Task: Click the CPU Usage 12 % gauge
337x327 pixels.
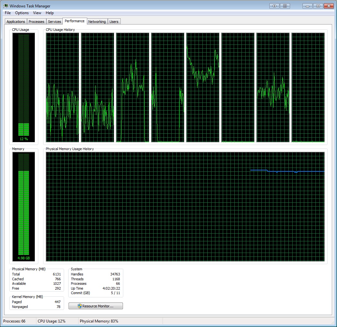Action: pyautogui.click(x=23, y=87)
